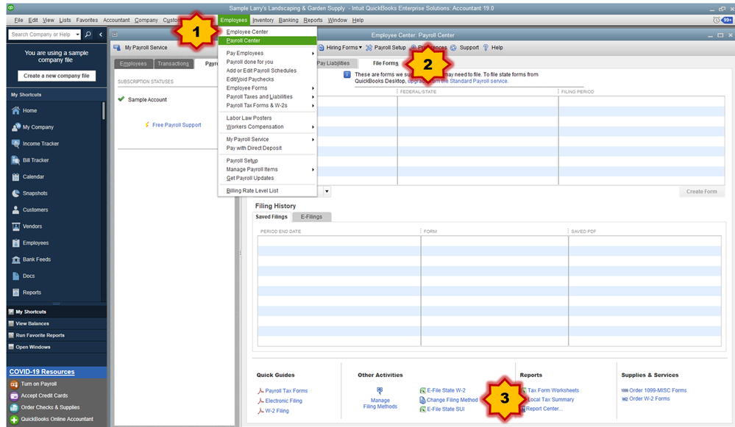Click the search magnifier icon
The height and width of the screenshot is (427, 735).
pyautogui.click(x=88, y=35)
